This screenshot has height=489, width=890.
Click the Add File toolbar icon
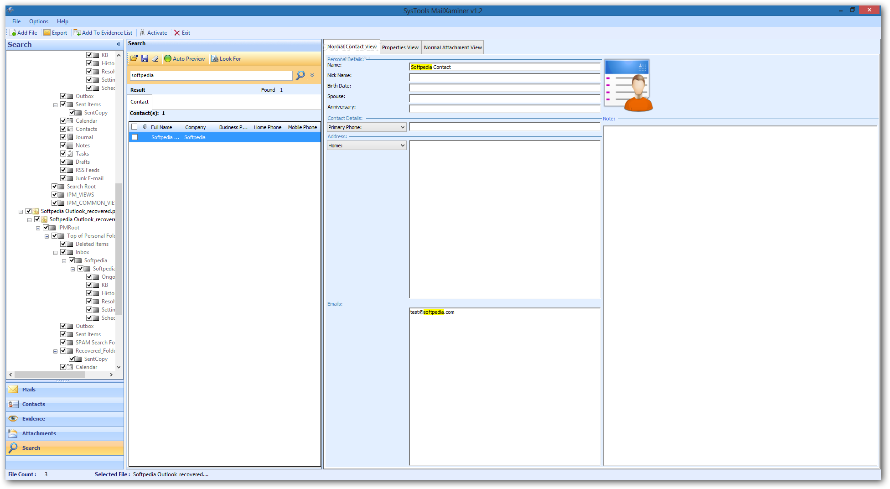13,33
